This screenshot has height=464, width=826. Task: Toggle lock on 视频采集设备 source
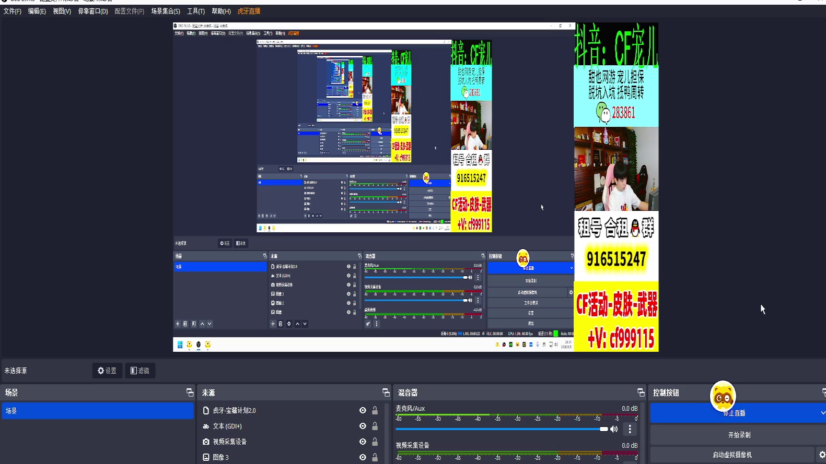(375, 442)
